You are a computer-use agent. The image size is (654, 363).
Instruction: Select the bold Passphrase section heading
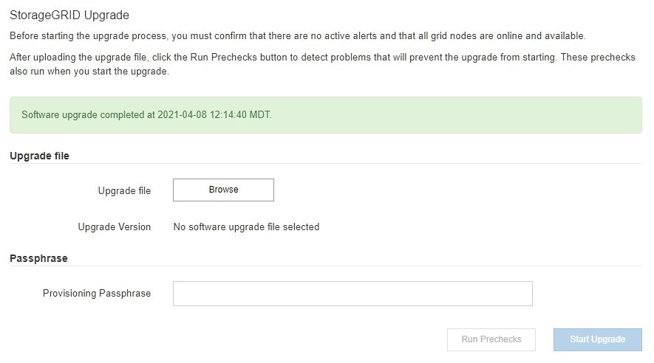point(38,258)
